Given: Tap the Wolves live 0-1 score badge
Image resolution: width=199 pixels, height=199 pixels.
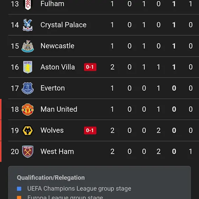Looking at the screenshot, I should (90, 130).
